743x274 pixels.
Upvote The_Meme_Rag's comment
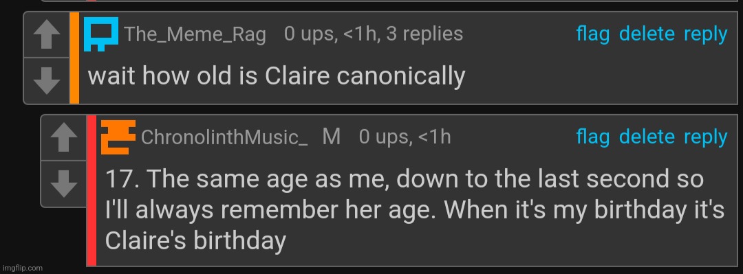pos(47,35)
